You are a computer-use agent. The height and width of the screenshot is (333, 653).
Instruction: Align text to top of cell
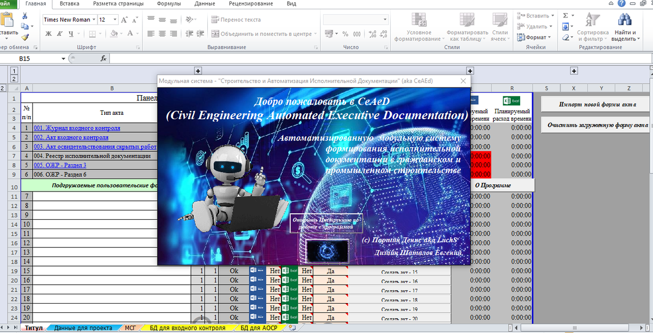click(151, 20)
